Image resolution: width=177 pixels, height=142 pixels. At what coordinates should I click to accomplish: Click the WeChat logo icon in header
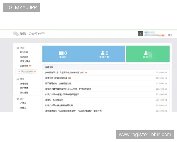coord(16,34)
